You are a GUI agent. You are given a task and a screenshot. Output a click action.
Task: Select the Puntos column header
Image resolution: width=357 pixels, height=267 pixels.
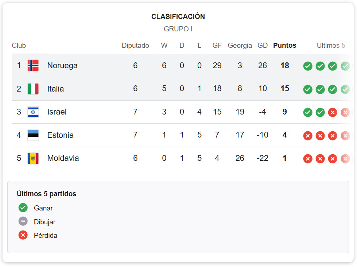click(284, 46)
